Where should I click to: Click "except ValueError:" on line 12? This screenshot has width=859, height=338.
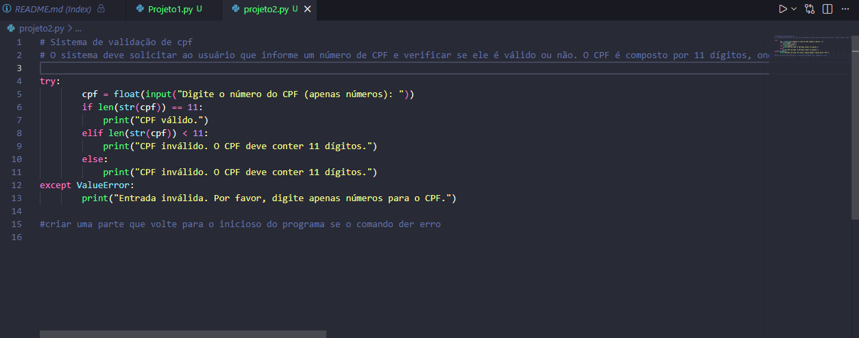tap(87, 185)
